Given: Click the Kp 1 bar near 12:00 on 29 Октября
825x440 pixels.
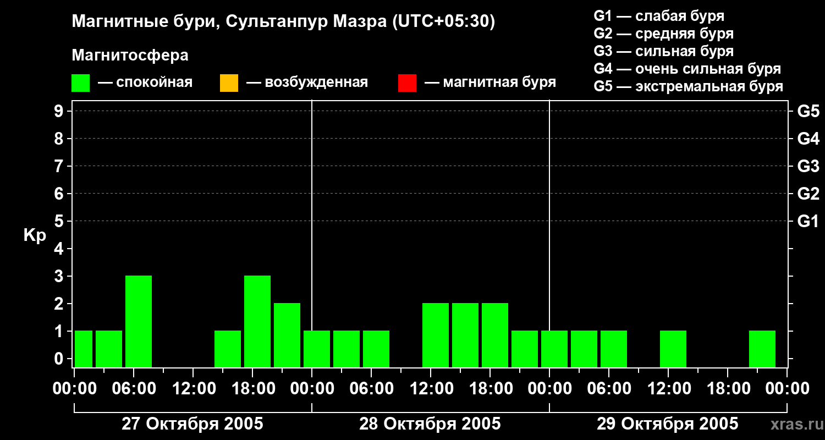Looking at the screenshot, I should coord(673,349).
